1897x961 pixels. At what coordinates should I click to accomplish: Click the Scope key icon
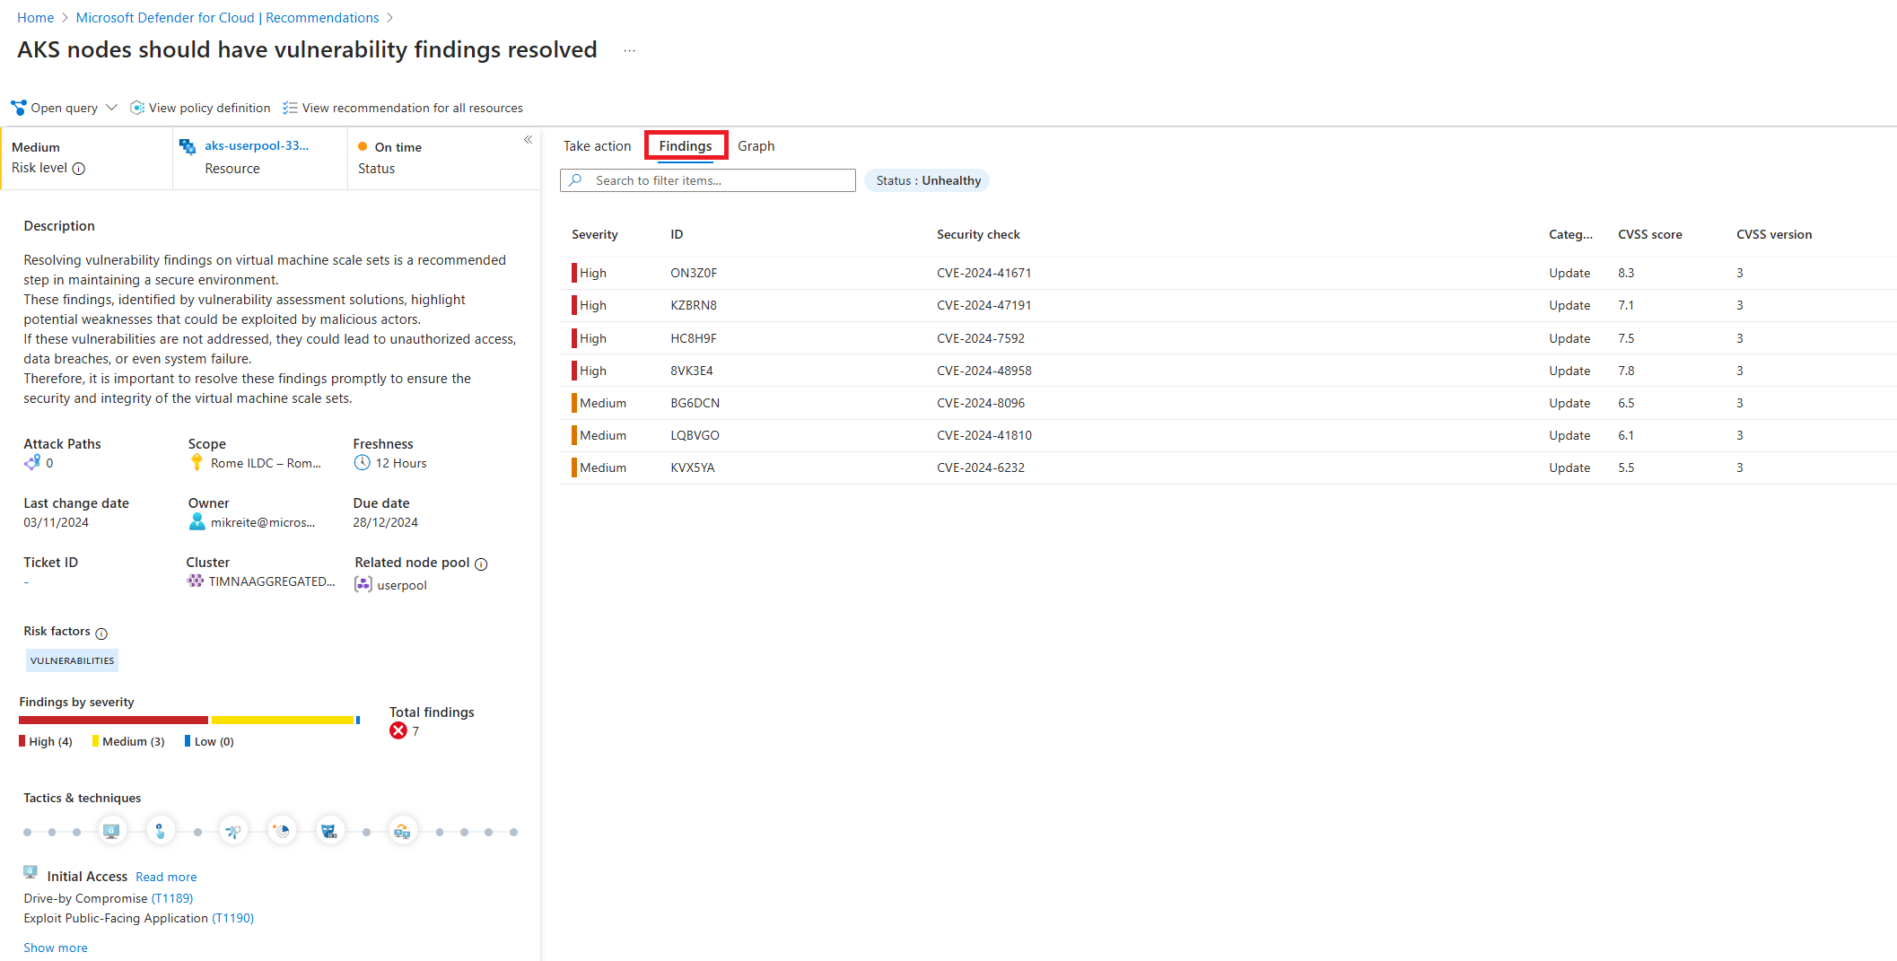[197, 463]
